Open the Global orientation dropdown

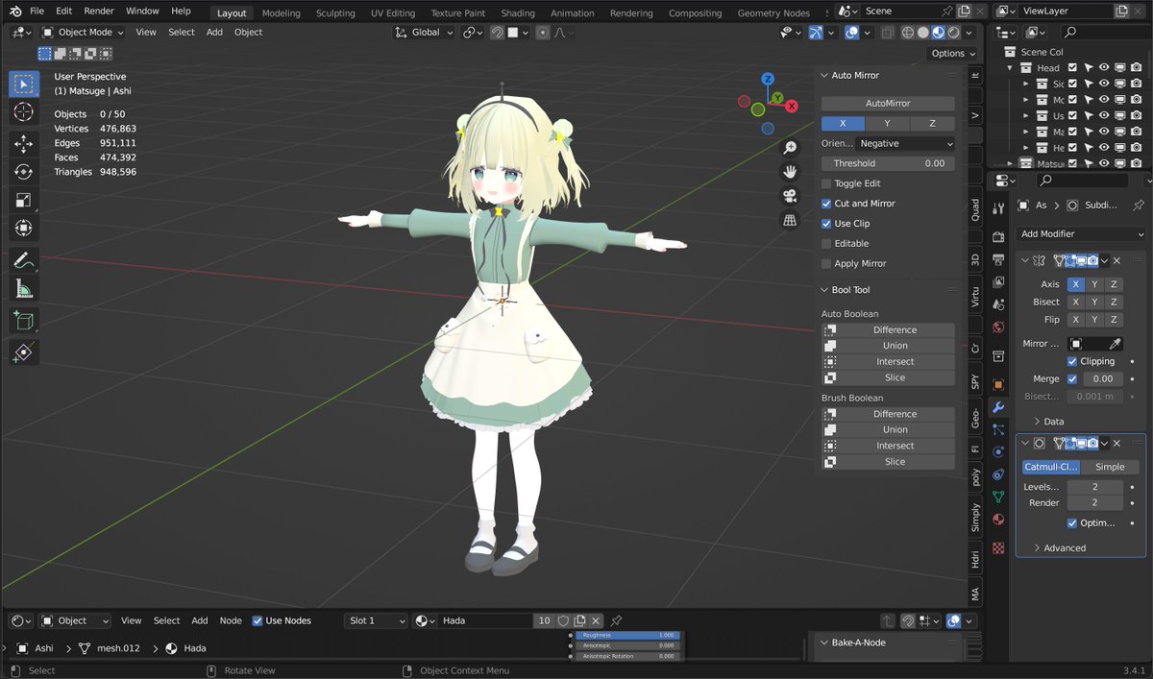coord(424,32)
